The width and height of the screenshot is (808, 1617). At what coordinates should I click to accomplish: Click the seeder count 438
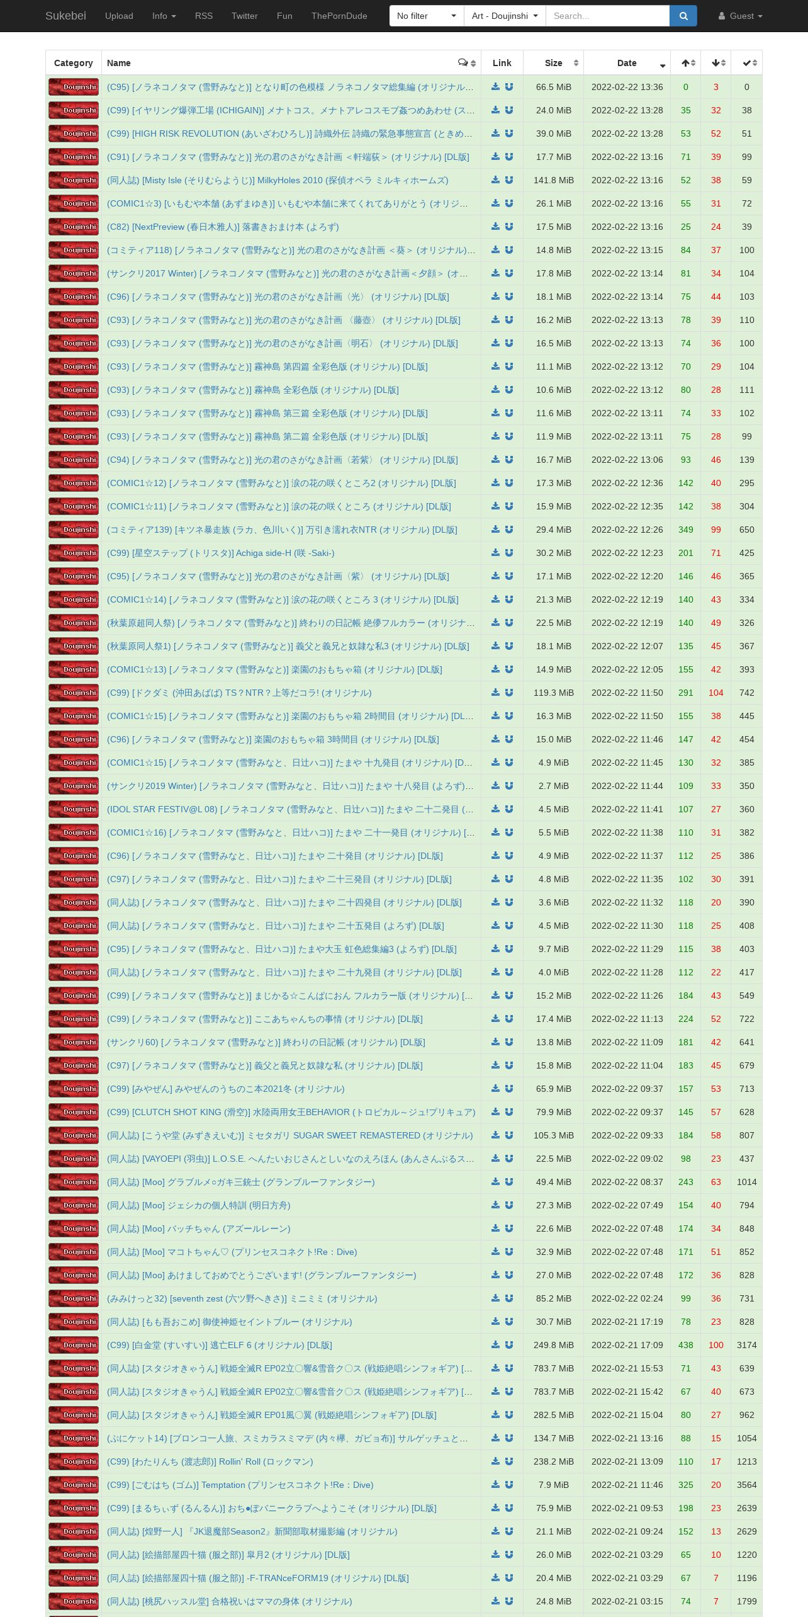tap(686, 1345)
